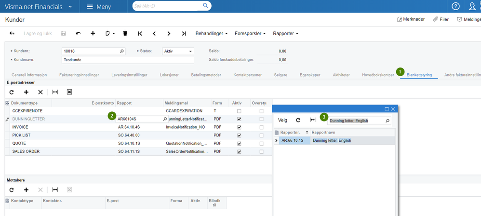Open the Faktureringsinnstillinger tab

point(79,75)
